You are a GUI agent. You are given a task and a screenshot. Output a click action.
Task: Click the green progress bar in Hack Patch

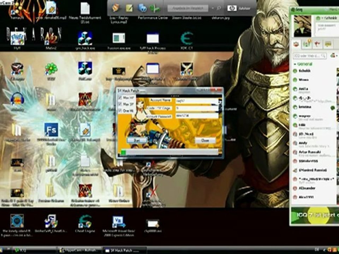[169, 152]
